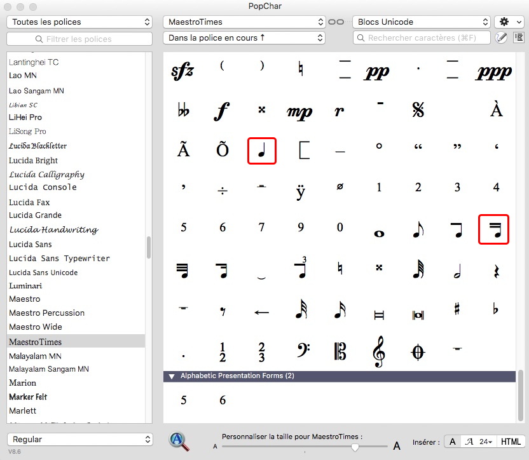Collapse Alphabetic Presentation Forms section
The image size is (529, 460).
172,376
